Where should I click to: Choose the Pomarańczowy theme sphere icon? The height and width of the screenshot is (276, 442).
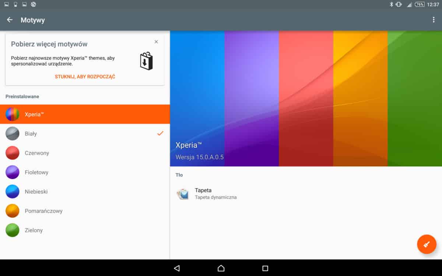[13, 211]
